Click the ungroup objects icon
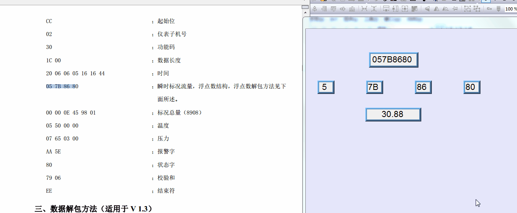Image resolution: width=517 pixels, height=213 pixels. (x=477, y=9)
